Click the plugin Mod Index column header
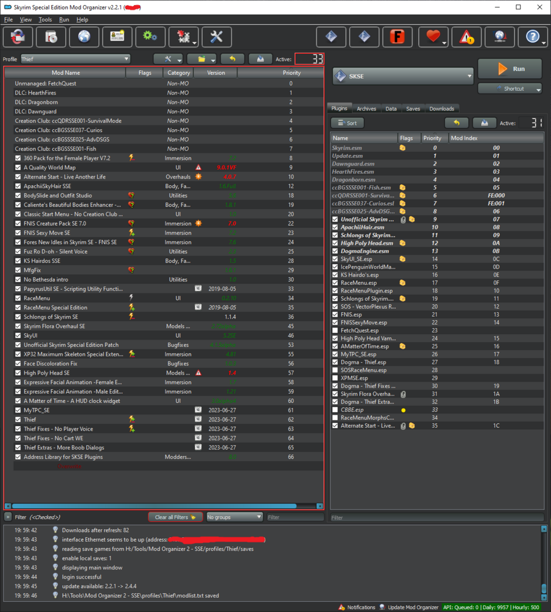Viewport: 551px width, 612px height. click(x=496, y=138)
